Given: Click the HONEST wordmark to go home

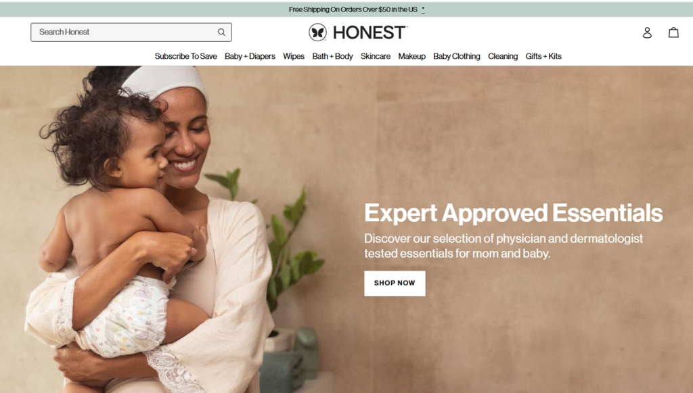Looking at the screenshot, I should [x=370, y=32].
